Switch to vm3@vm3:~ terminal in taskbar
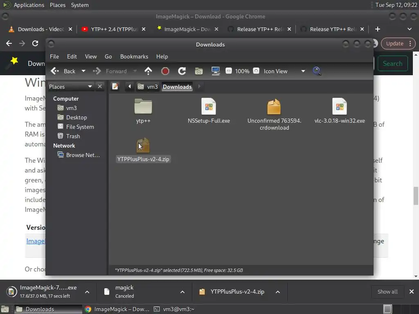The image size is (419, 314). click(174, 309)
